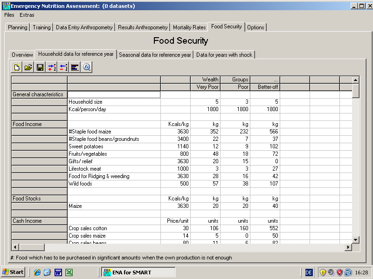
Task: Click the red shield security tray icon
Action: [x=340, y=272]
